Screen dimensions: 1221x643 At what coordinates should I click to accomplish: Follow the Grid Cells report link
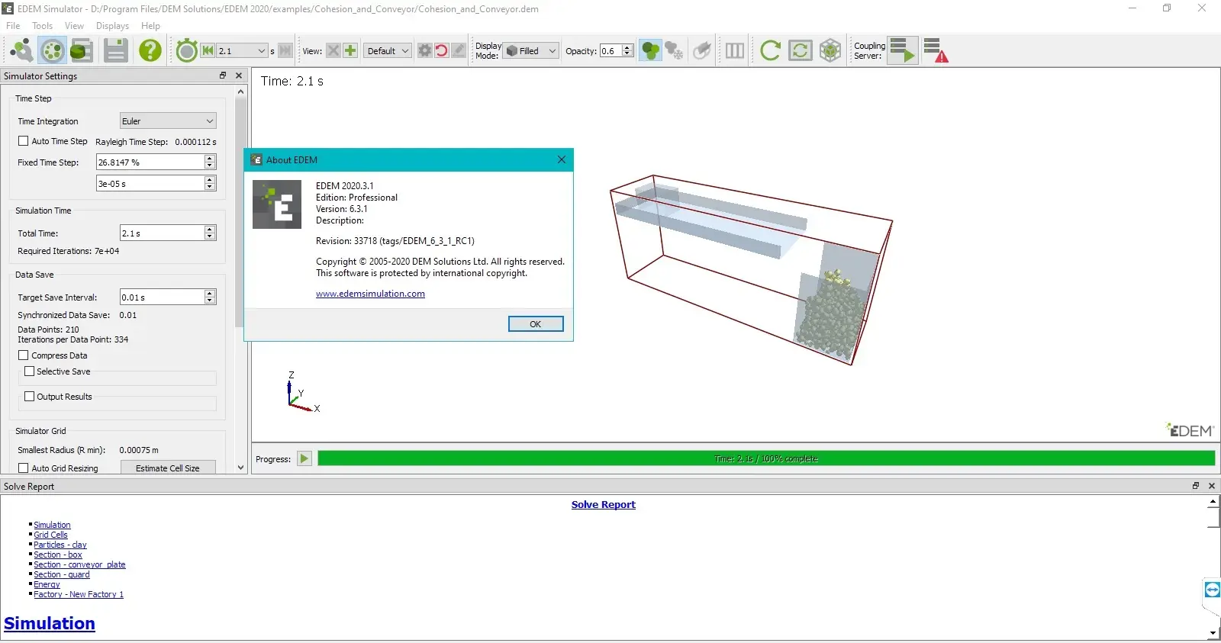pos(50,535)
